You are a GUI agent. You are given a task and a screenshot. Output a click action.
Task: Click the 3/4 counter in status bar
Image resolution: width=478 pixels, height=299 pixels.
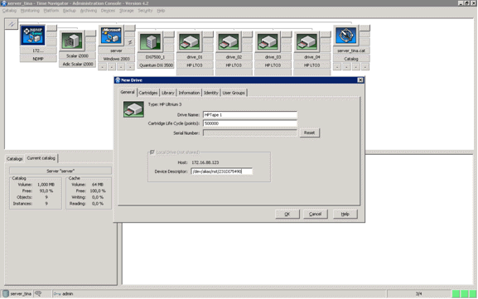click(419, 294)
